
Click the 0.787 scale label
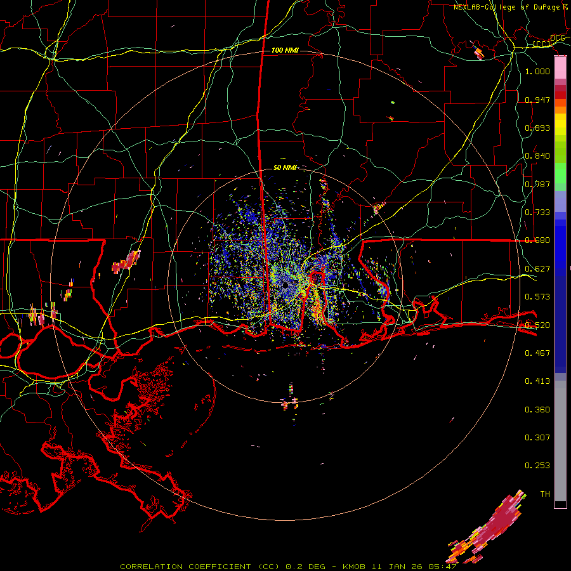point(537,184)
